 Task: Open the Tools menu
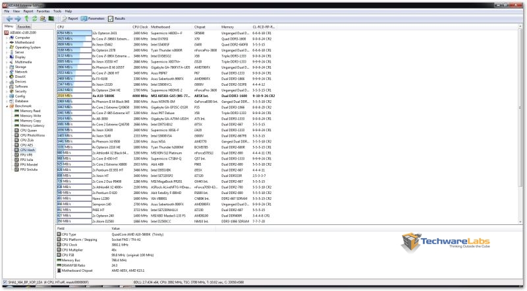tap(57, 11)
